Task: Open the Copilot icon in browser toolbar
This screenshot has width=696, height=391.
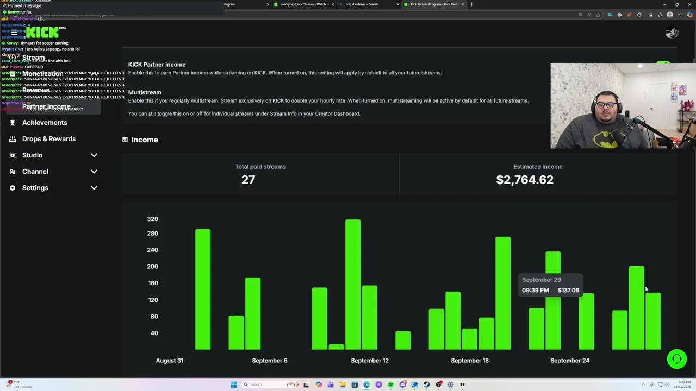Action: (x=690, y=15)
